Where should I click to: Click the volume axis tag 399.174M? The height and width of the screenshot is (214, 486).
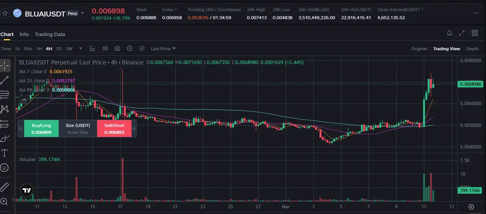pos(470,191)
